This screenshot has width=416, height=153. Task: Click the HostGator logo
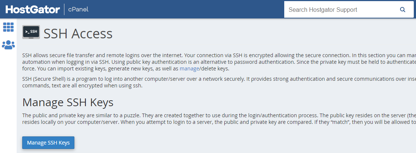pyautogui.click(x=33, y=9)
